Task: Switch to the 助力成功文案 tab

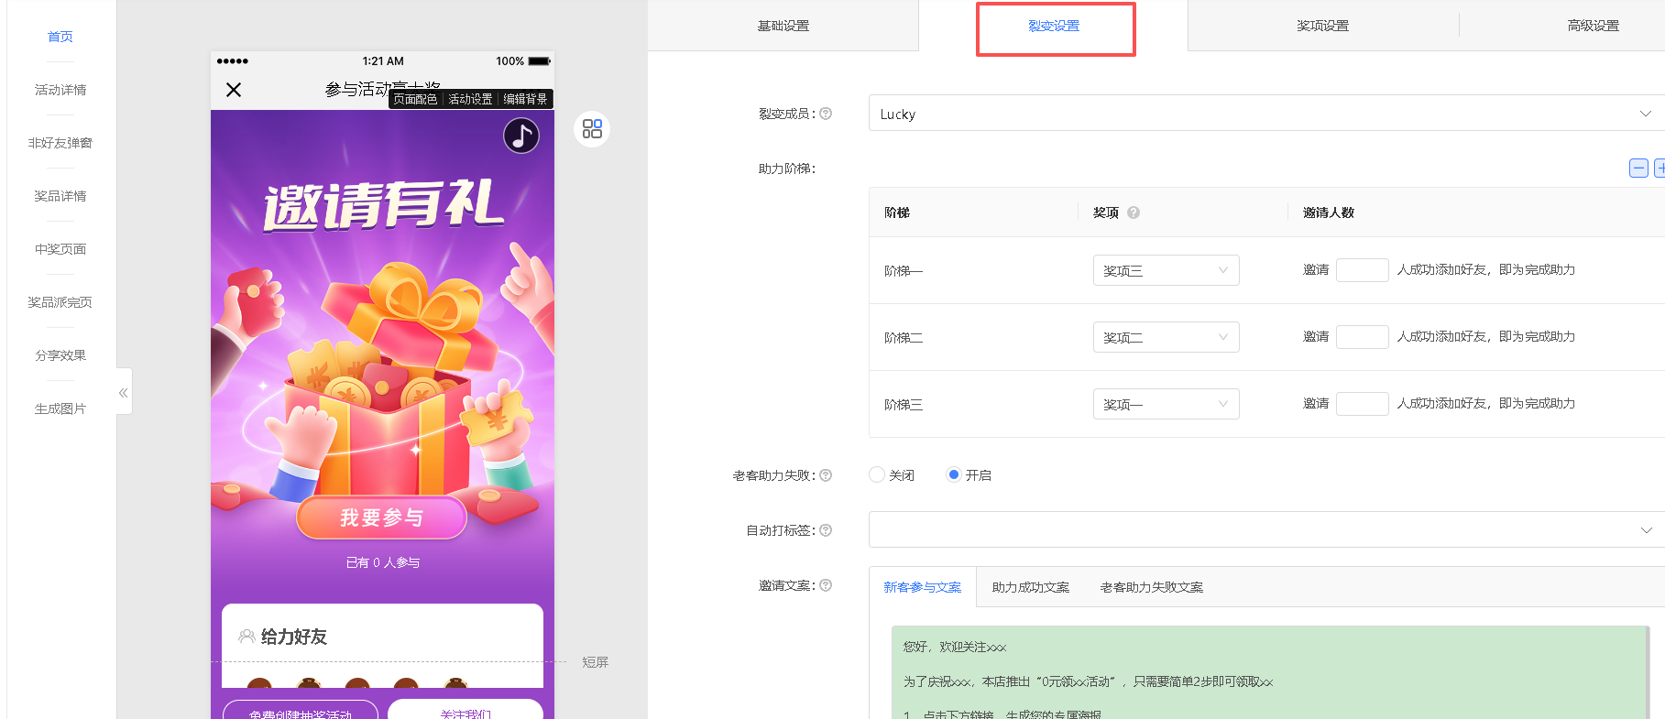Action: coord(1030,587)
